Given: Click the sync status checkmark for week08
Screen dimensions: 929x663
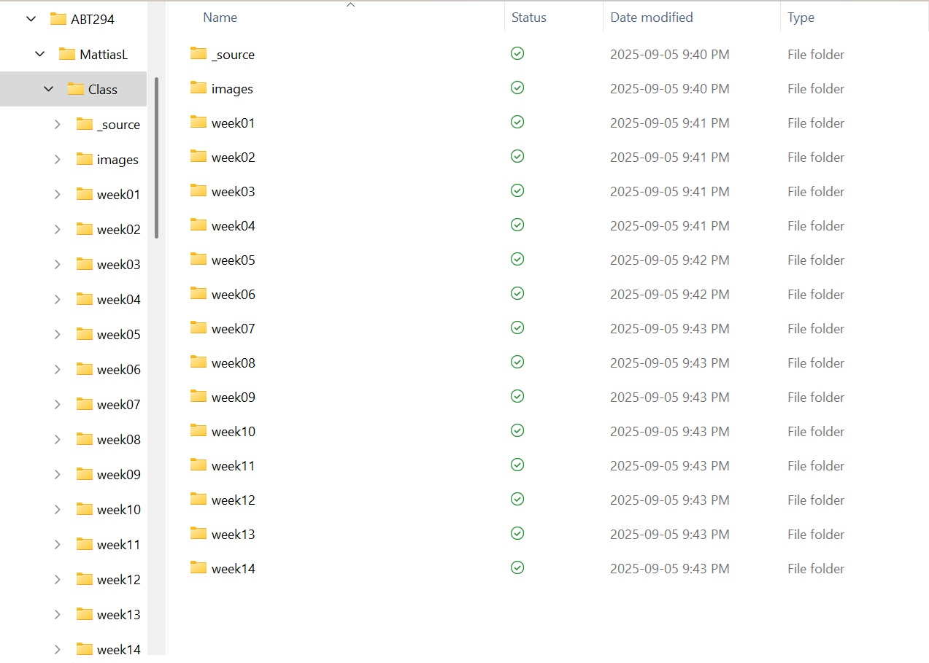Looking at the screenshot, I should click(517, 362).
